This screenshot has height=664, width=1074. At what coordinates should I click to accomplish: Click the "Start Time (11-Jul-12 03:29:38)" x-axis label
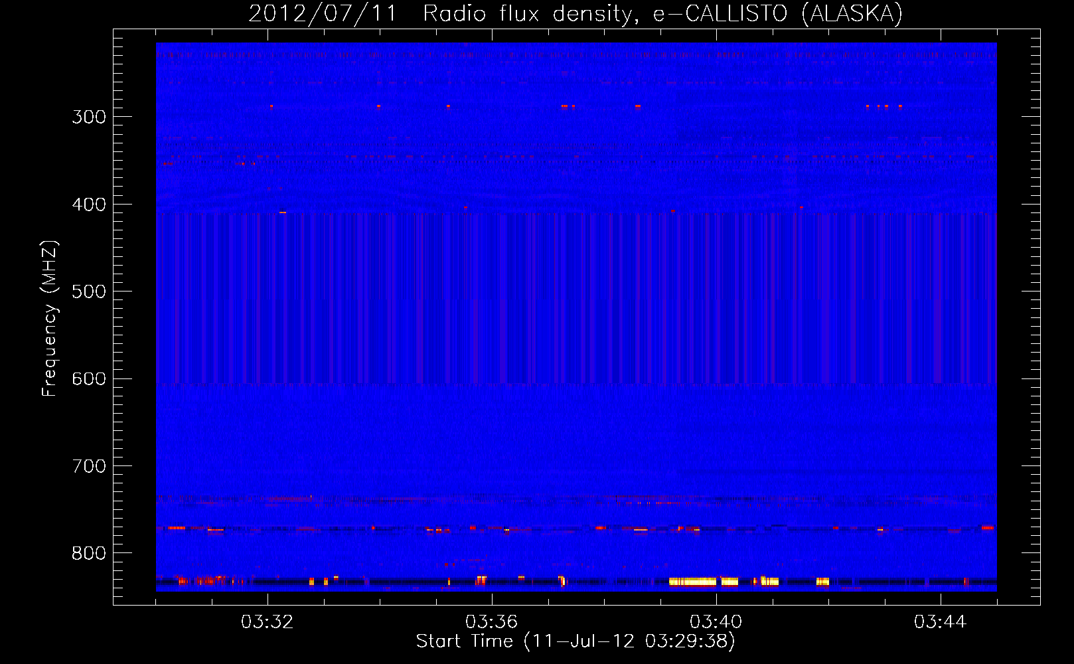click(575, 641)
